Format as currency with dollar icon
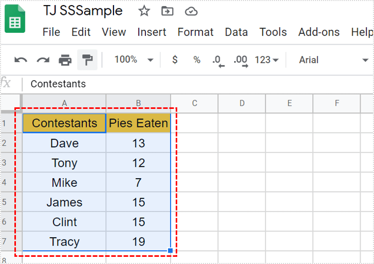This screenshot has width=374, height=264. (175, 60)
